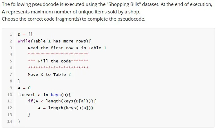
Task: Click the asterisk row on line 6
Action: click(x=58, y=67)
